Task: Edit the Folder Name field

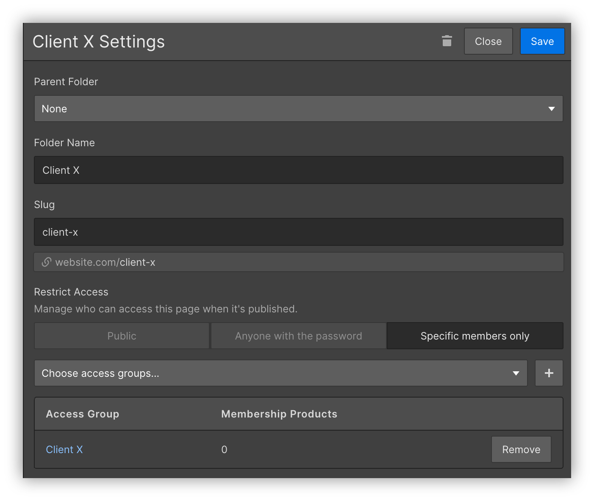Action: (299, 170)
